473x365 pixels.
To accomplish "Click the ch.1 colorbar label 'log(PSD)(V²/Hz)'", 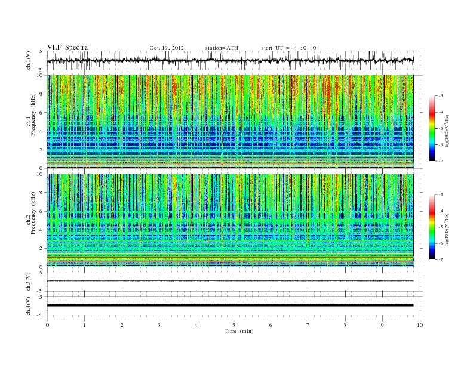I will [x=448, y=131].
